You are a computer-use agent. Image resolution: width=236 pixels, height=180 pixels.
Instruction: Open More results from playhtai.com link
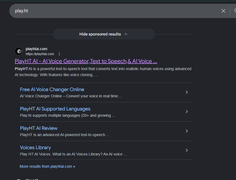click(x=47, y=166)
